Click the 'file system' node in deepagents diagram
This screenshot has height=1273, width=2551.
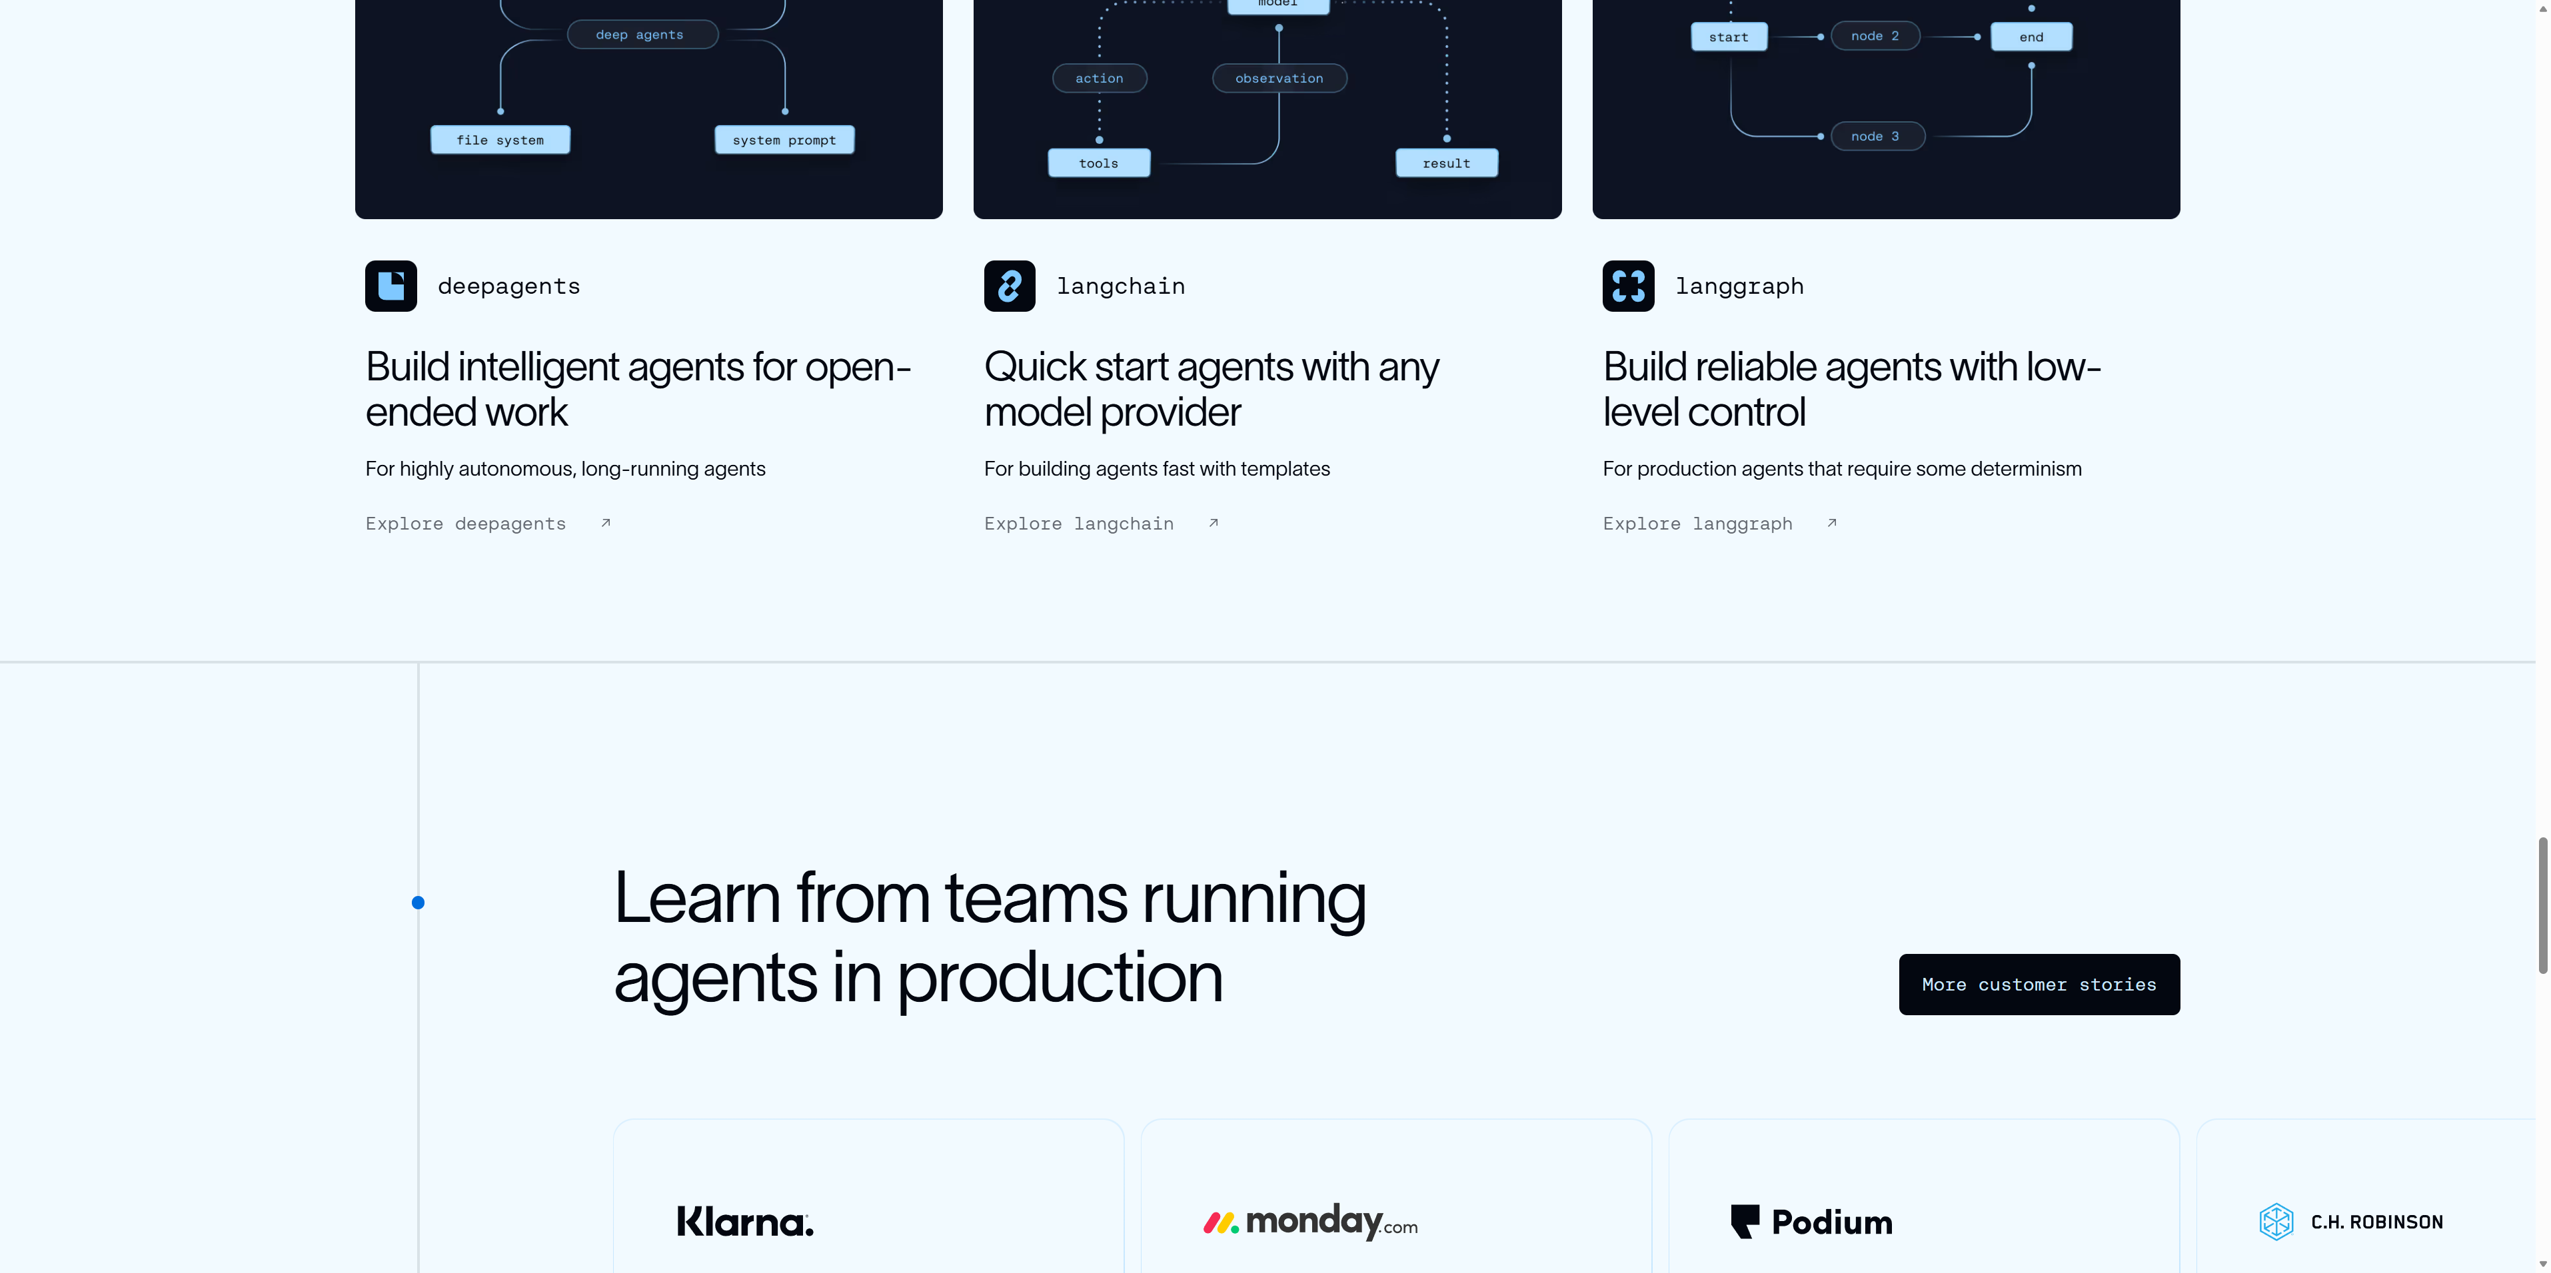500,140
